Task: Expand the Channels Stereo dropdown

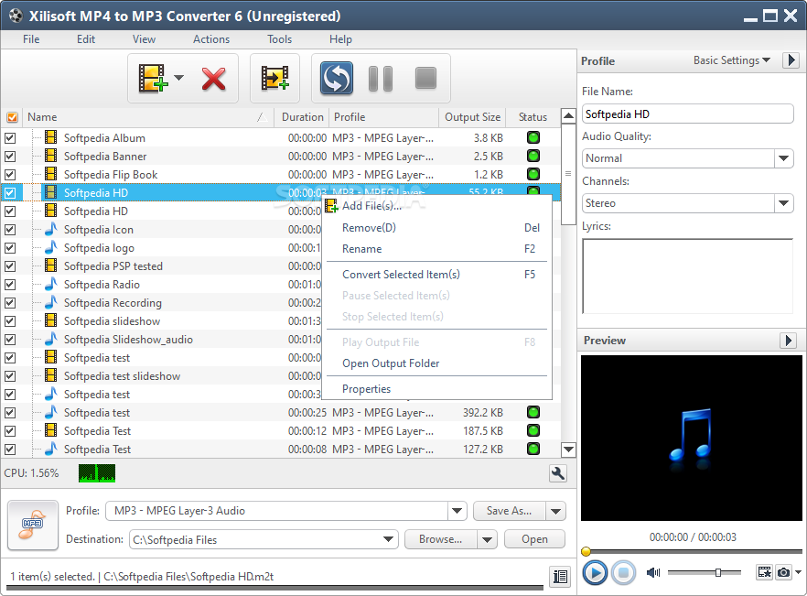Action: click(783, 203)
